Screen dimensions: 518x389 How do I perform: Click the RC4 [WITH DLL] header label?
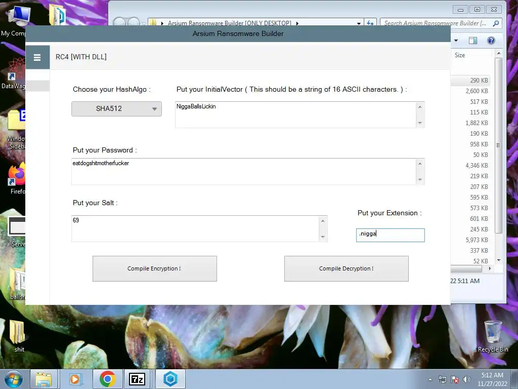pos(81,57)
